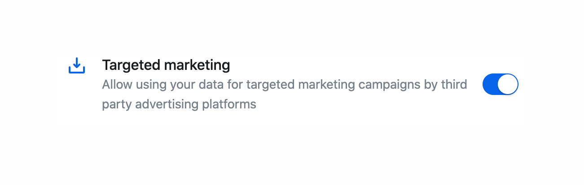Click the white knob of the toggle

pos(508,85)
